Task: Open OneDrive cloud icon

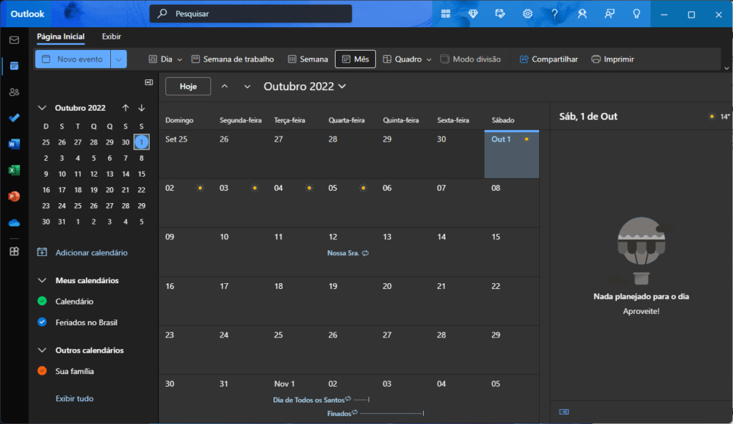Action: 14,222
